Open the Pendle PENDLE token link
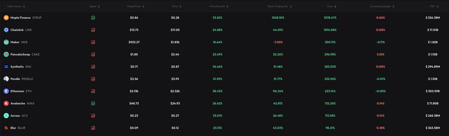 22,79
